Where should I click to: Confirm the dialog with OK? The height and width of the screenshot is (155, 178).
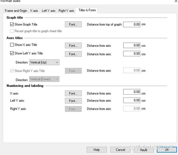(x=167, y=150)
